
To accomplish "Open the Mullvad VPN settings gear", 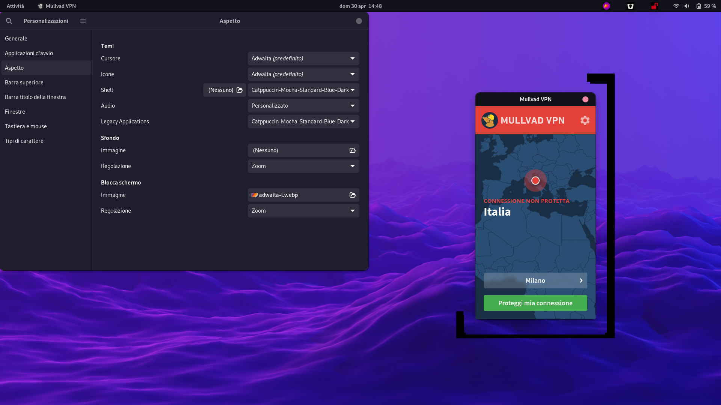I will 585,120.
